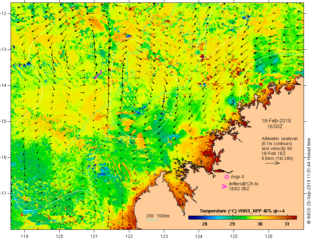Click the 'Argo 0' legend label
The image size is (311, 240).
pos(237,177)
